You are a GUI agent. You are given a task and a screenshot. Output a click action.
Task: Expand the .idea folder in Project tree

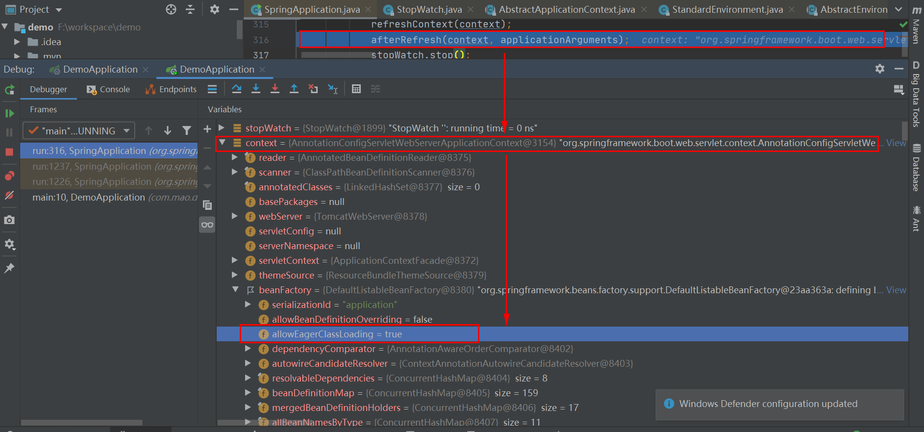point(17,42)
